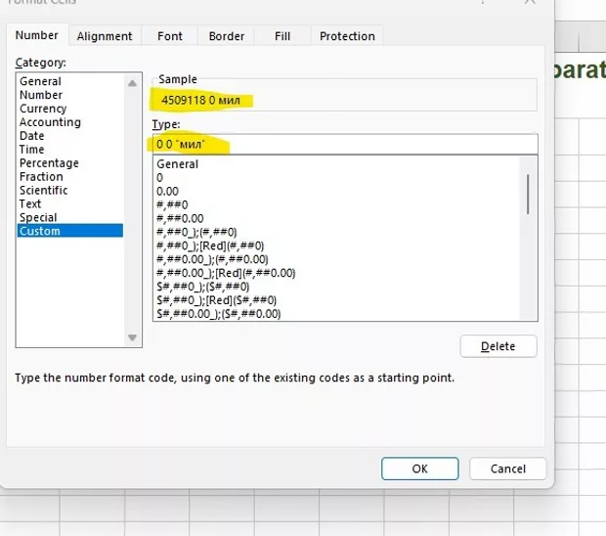Click the Type format code field
This screenshot has width=606, height=536.
(344, 145)
